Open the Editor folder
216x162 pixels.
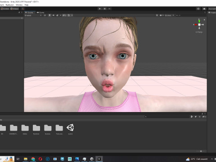[25, 130]
